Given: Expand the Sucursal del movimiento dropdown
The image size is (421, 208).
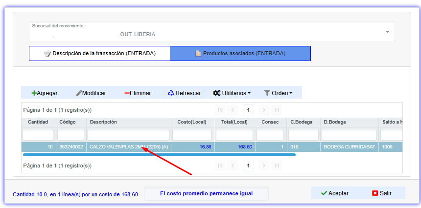Looking at the screenshot, I should click(387, 32).
